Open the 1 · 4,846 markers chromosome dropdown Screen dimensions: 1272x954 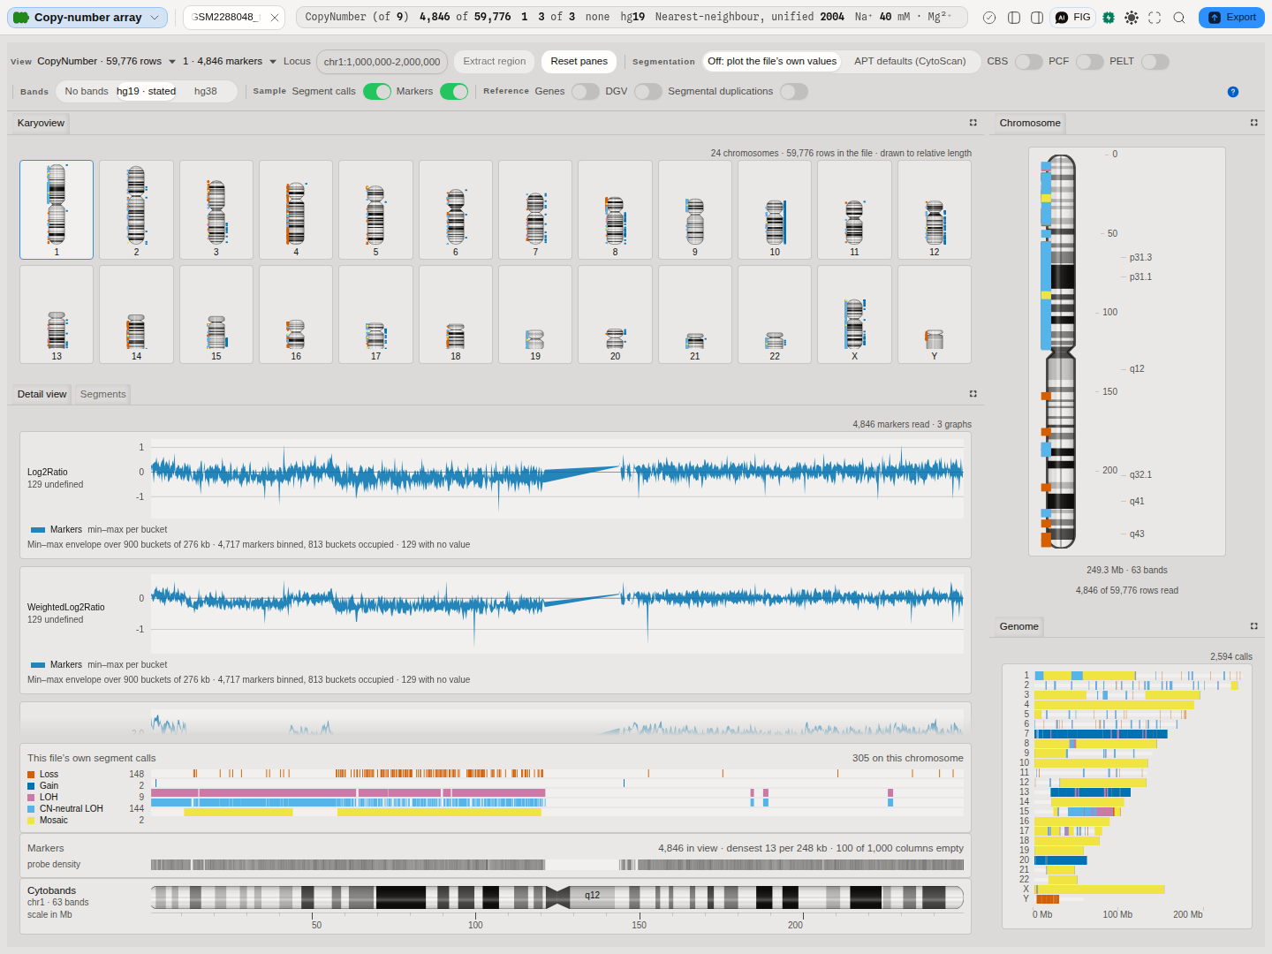point(230,62)
